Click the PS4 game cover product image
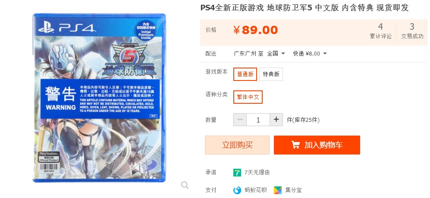The height and width of the screenshot is (198, 430). 99,98
